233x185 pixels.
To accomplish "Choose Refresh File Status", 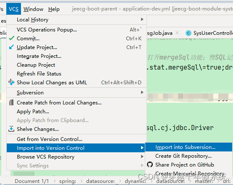I will (76, 74).
